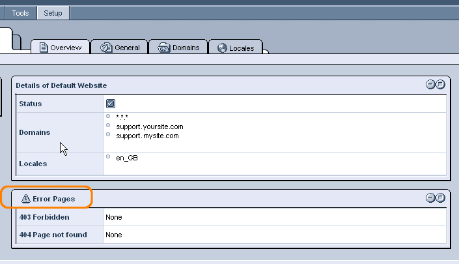
Task: Open the Setup menu
Action: [53, 13]
